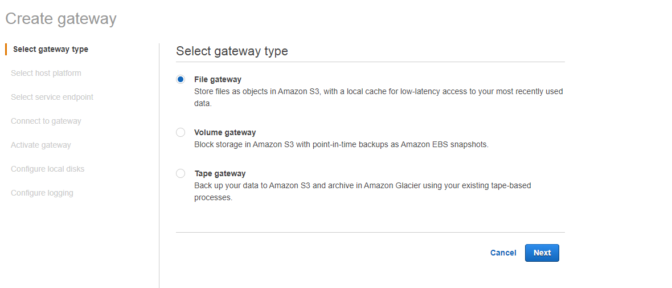Select the File gateway radio button
This screenshot has height=288, width=672.
pyautogui.click(x=181, y=79)
